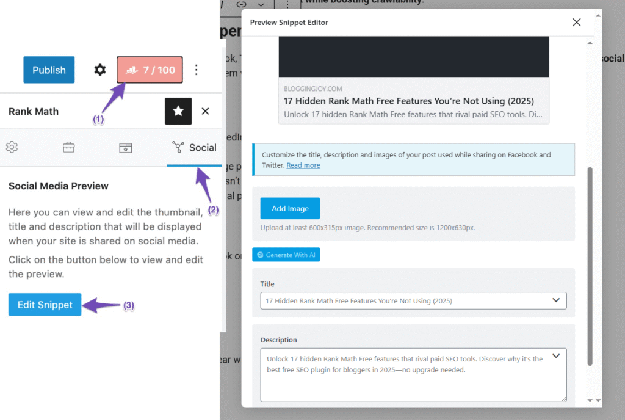Select the Social tab
Screen dimensions: 625x420
click(195, 148)
